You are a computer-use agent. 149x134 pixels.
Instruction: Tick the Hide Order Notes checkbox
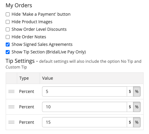tap(8, 37)
